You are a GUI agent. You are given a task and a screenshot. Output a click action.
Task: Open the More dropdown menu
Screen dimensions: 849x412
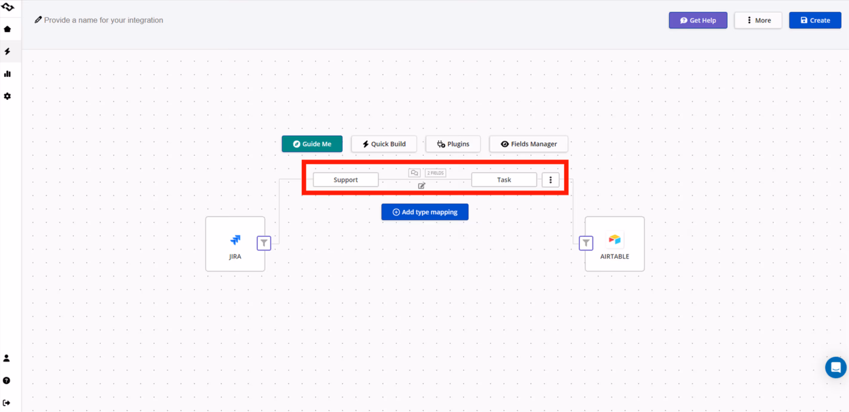[x=758, y=21]
